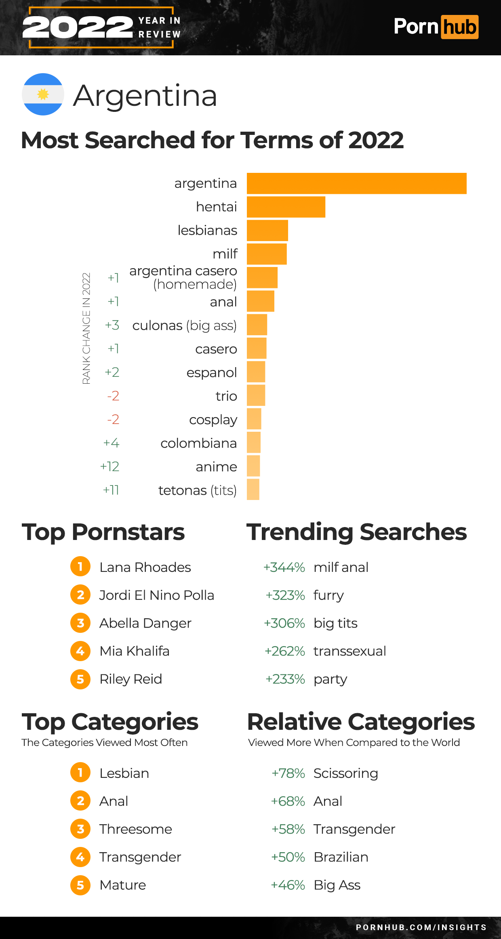501x939 pixels.
Task: Click the Argentina flag icon
Action: [x=43, y=95]
